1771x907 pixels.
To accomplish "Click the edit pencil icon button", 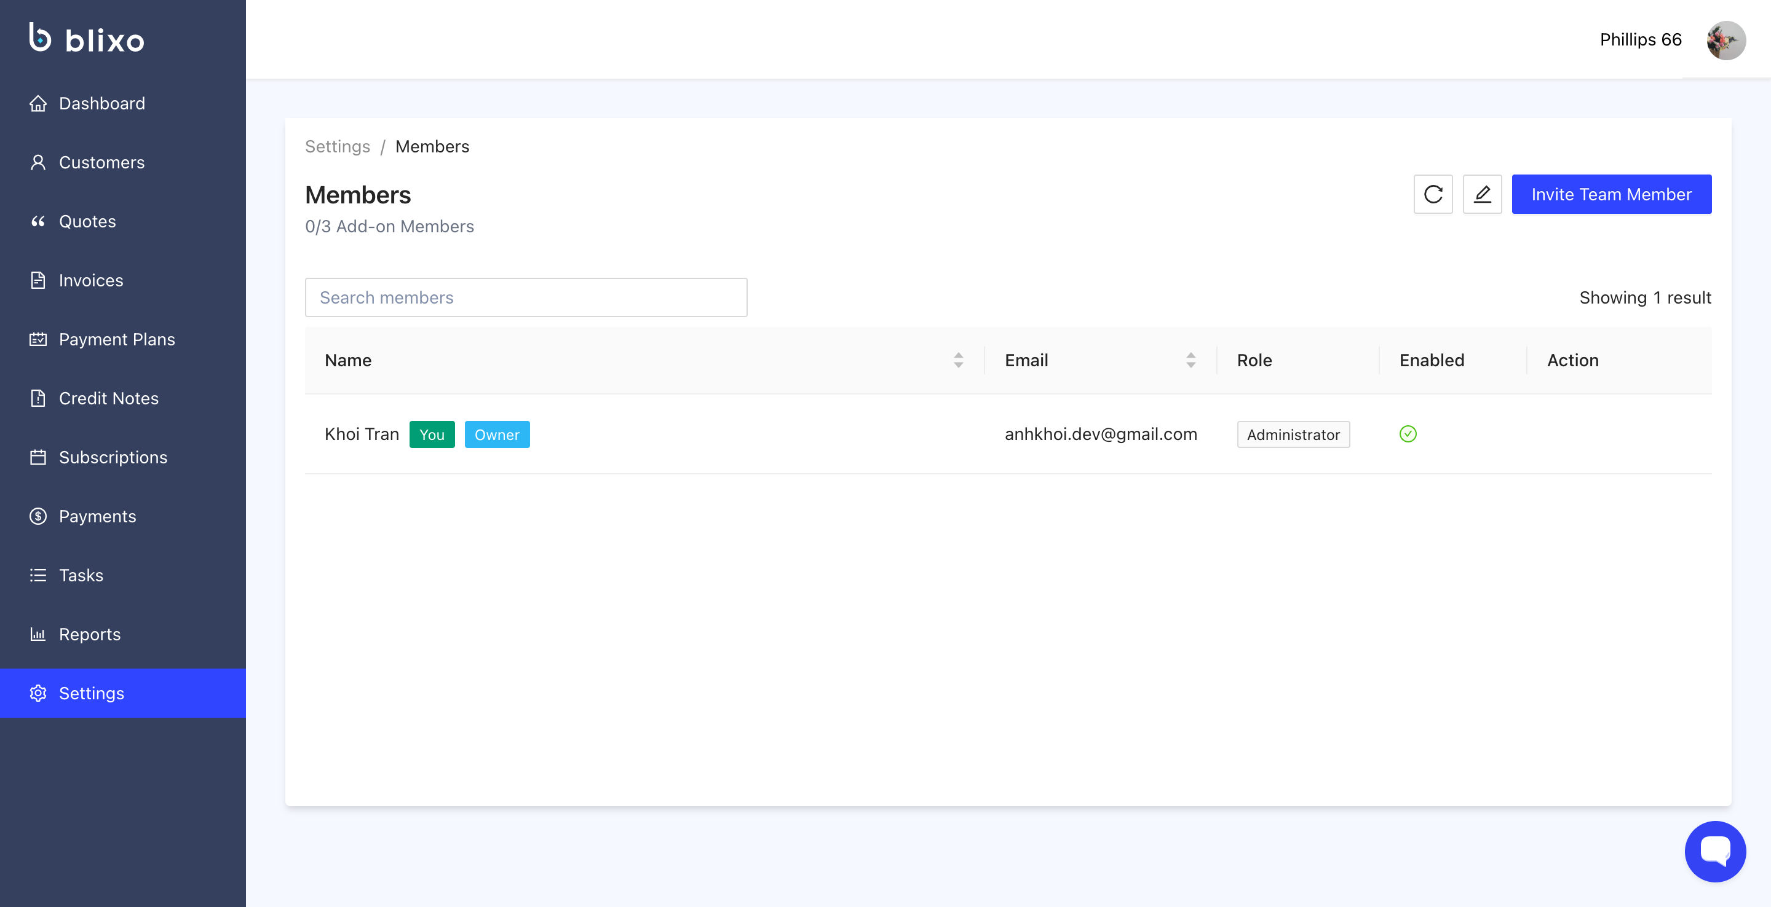I will 1481,194.
